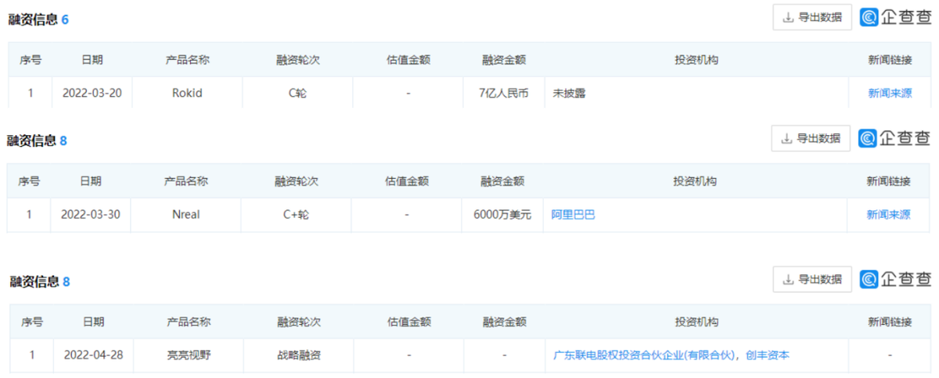Image resolution: width=939 pixels, height=378 pixels.
Task: Click 导出数据 button in 亮亮视野 financing table
Action: 811,279
